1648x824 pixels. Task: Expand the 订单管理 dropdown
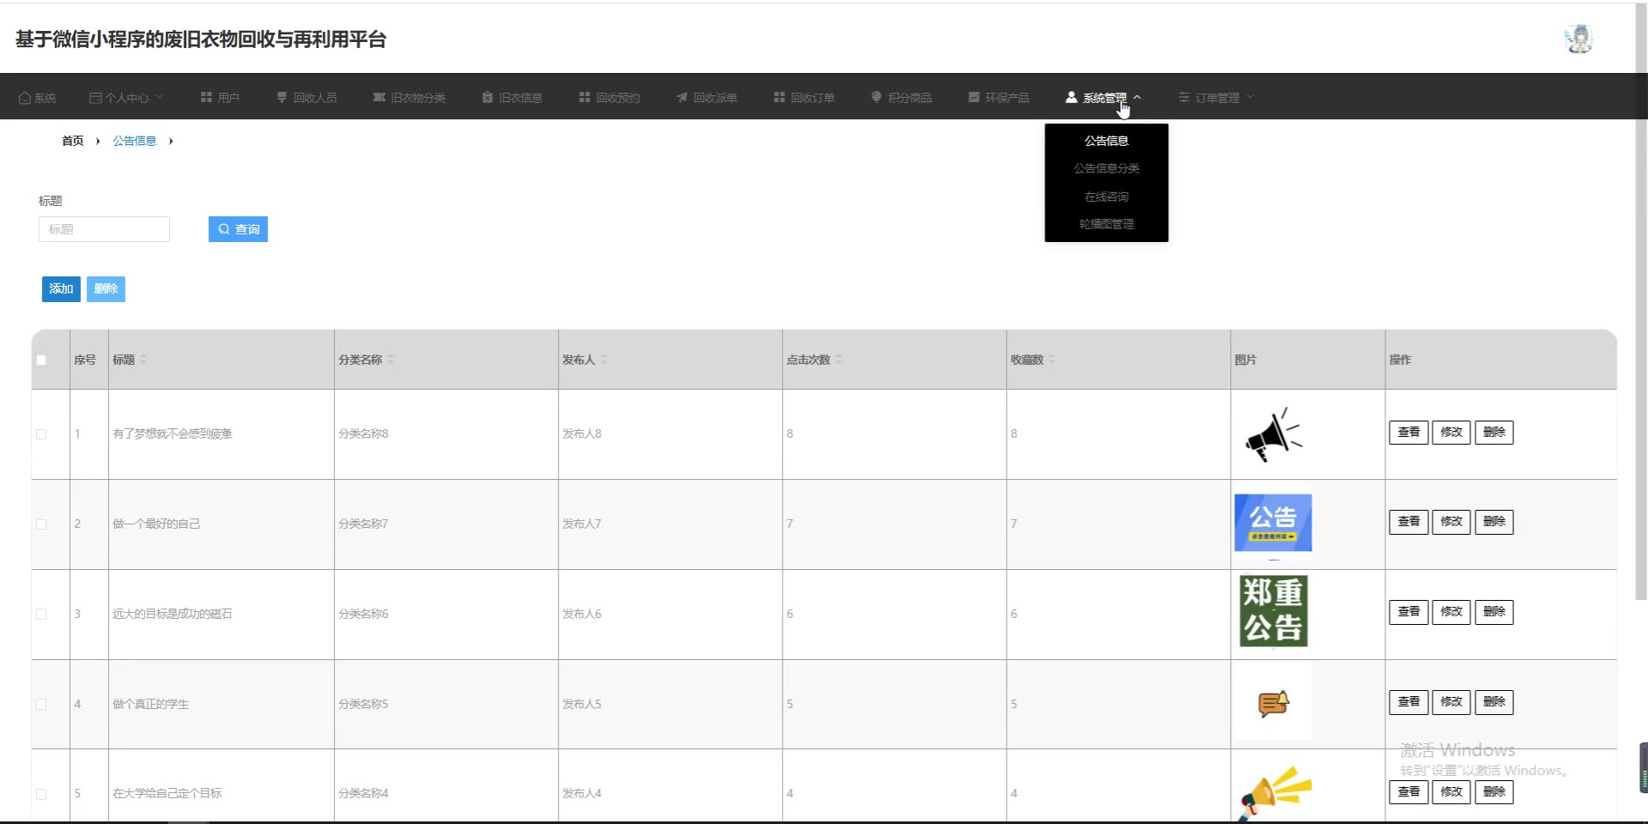pyautogui.click(x=1216, y=98)
